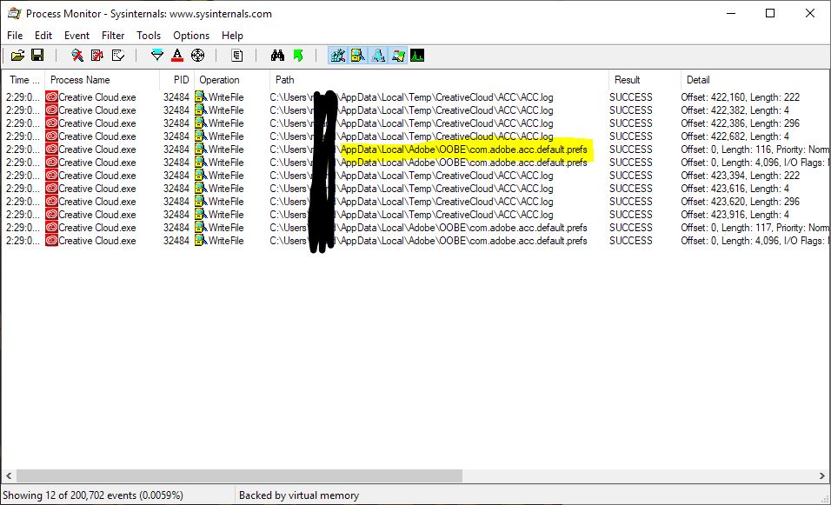The height and width of the screenshot is (505, 831).
Task: Open the Highlight toolbar icon with red A
Action: pyautogui.click(x=177, y=55)
